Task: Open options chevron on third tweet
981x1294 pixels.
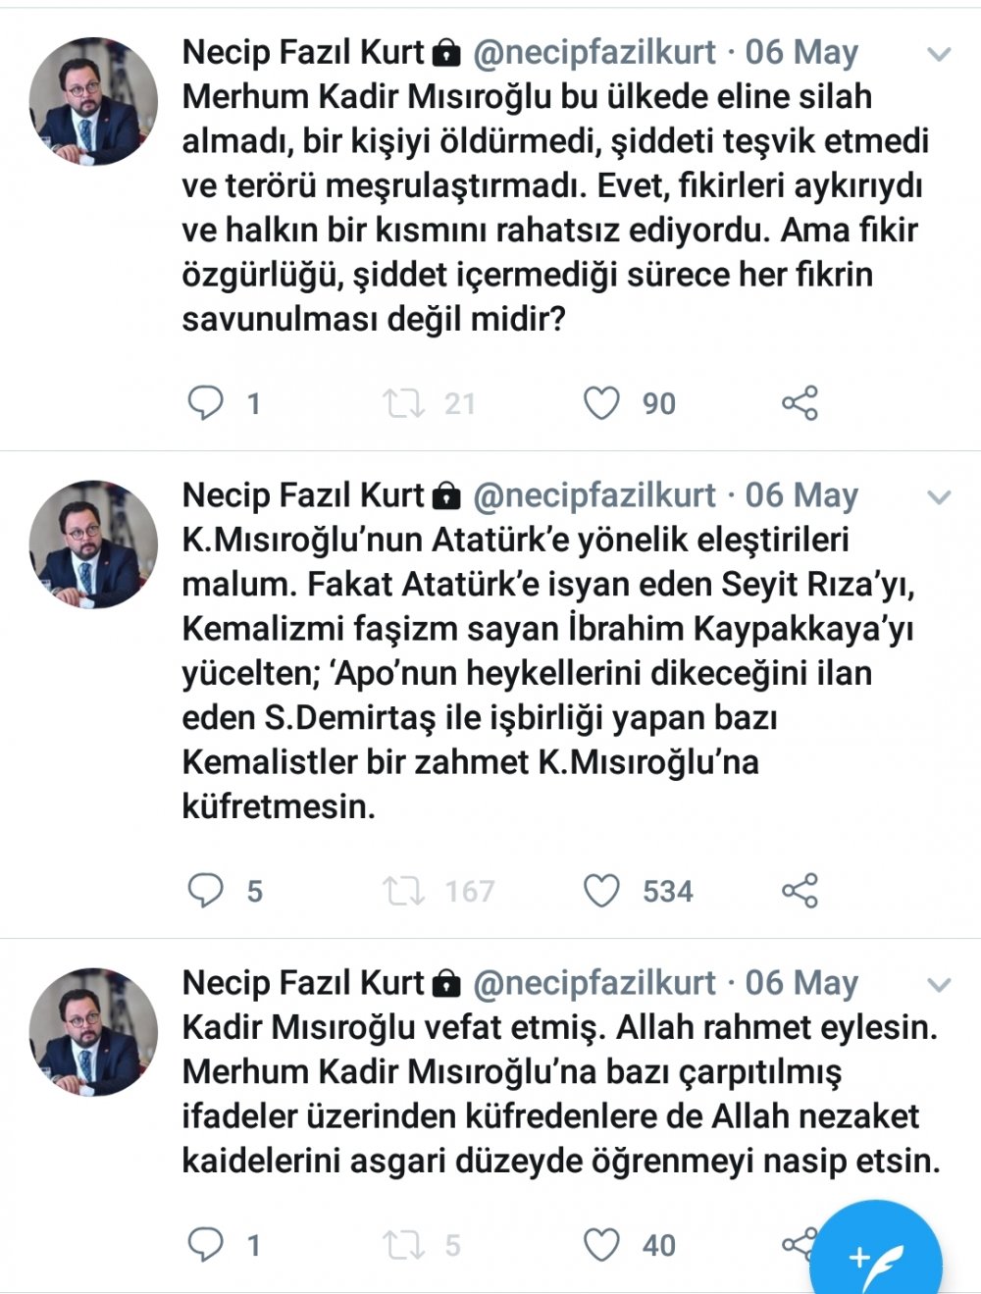Action: point(939,985)
